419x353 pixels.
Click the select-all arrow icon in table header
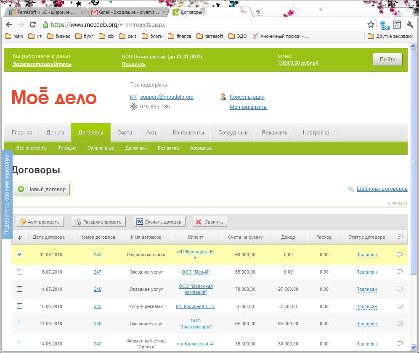pos(20,237)
